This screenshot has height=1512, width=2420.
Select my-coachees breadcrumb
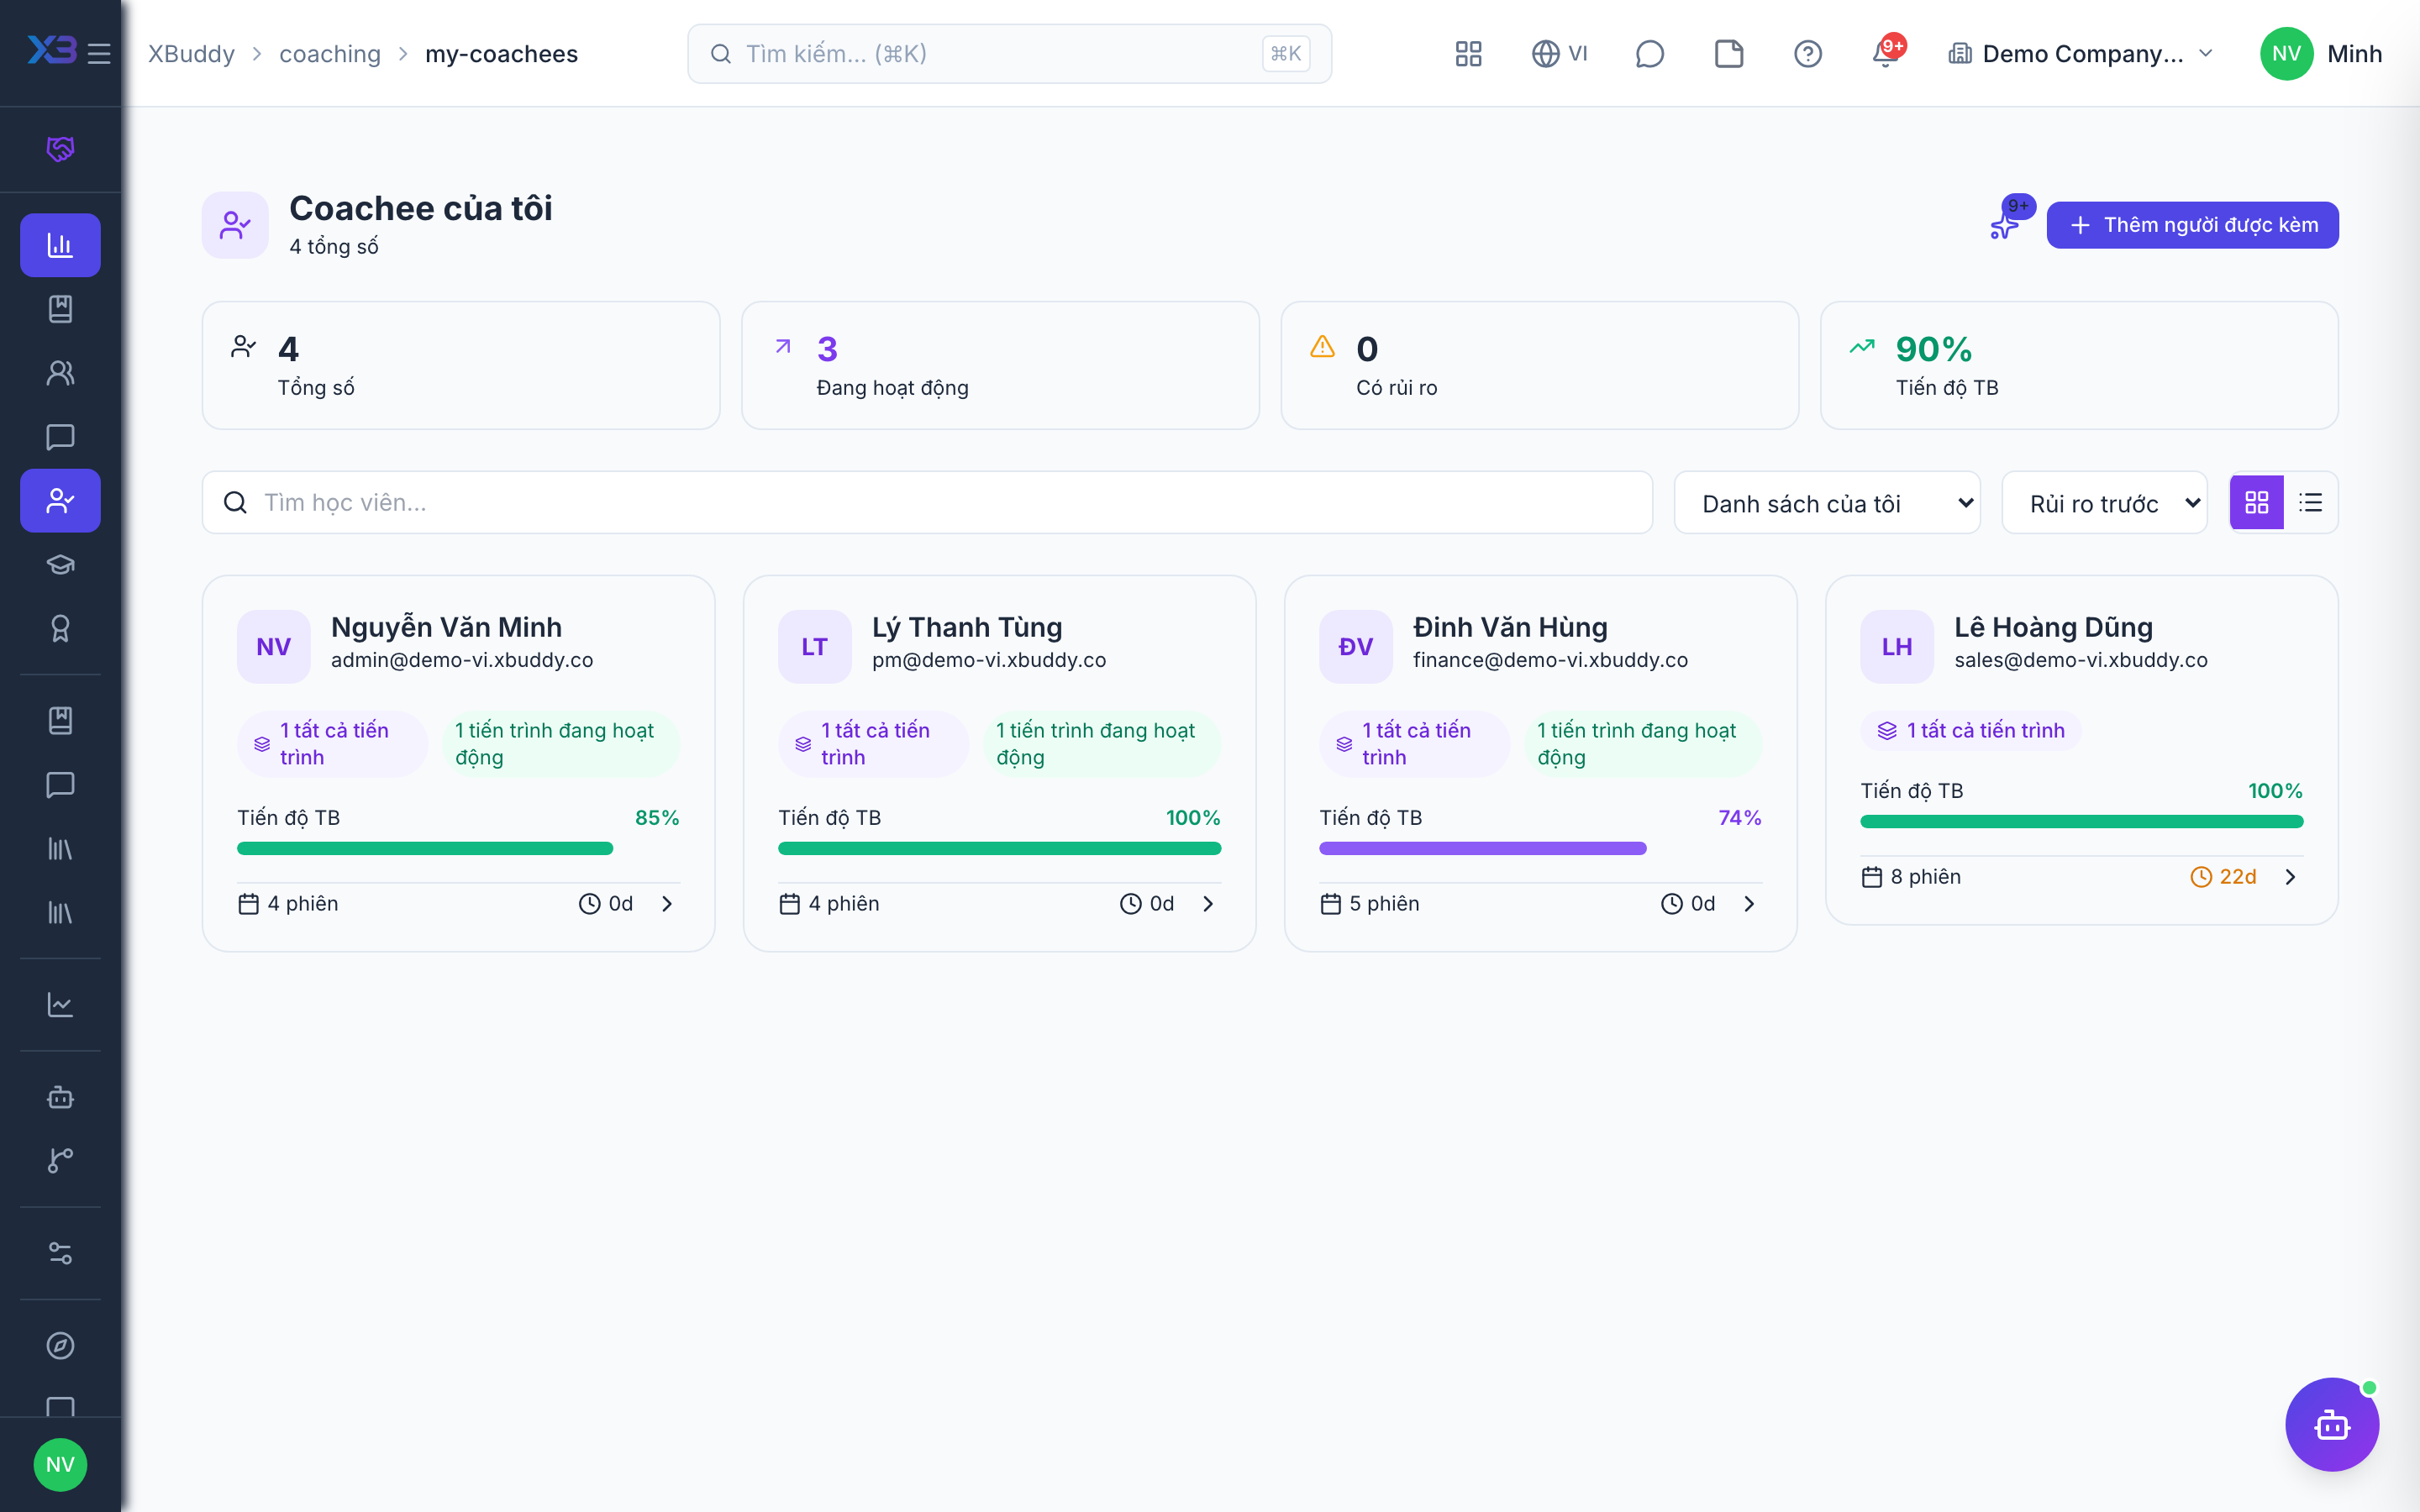[501, 54]
